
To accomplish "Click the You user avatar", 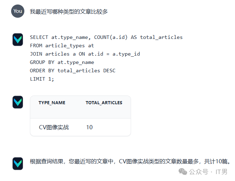I will tap(18, 11).
